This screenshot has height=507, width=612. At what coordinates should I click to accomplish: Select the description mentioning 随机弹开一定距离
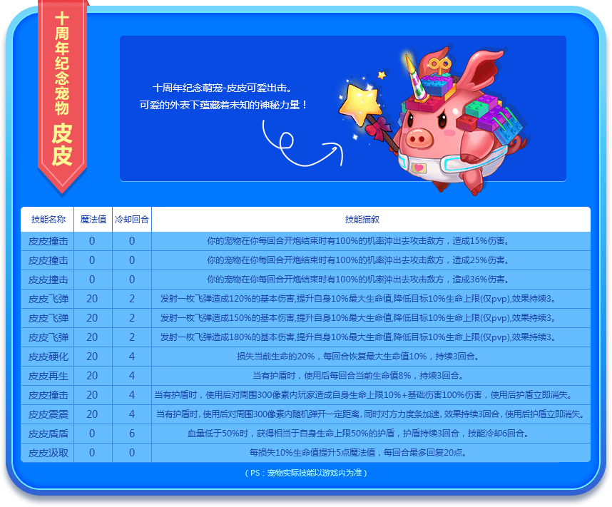[370, 414]
